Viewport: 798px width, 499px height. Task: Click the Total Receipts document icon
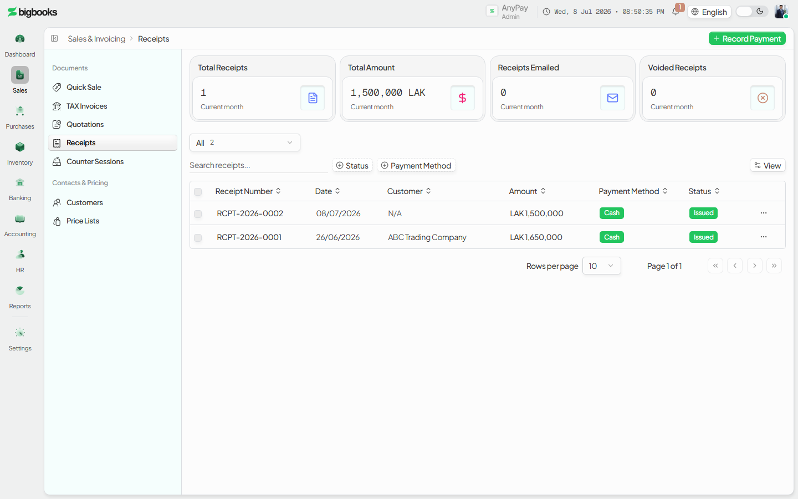point(313,98)
